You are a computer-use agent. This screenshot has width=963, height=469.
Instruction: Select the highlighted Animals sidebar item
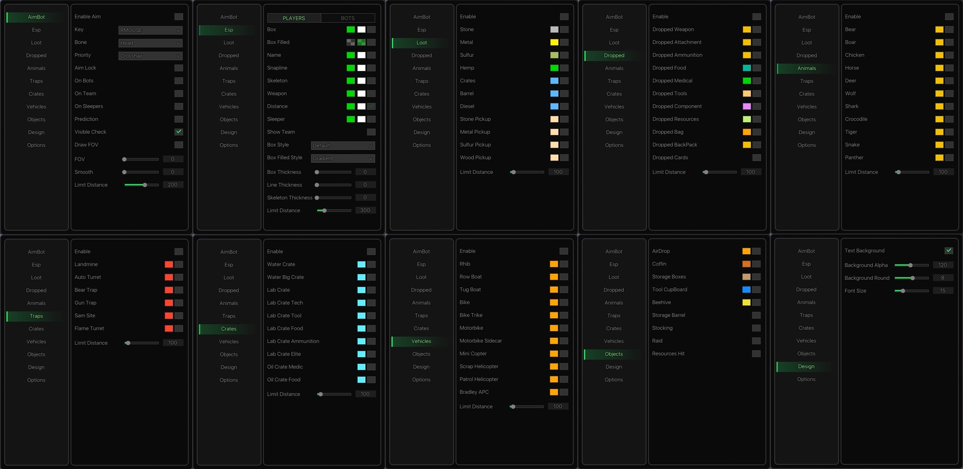tap(807, 68)
